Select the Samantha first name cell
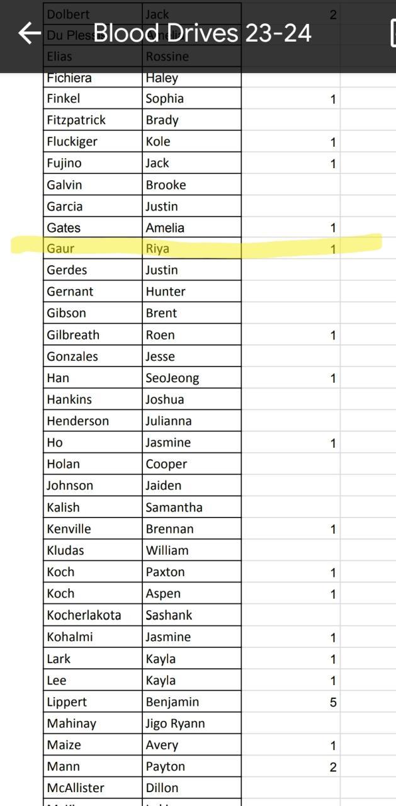The image size is (396, 806). (x=191, y=508)
